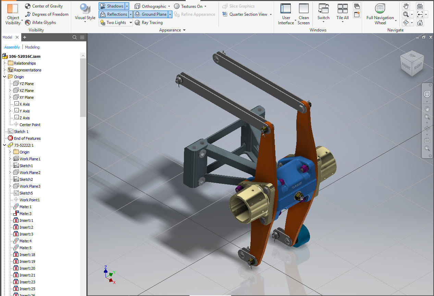Click the iMate Glyphs icon

point(28,23)
